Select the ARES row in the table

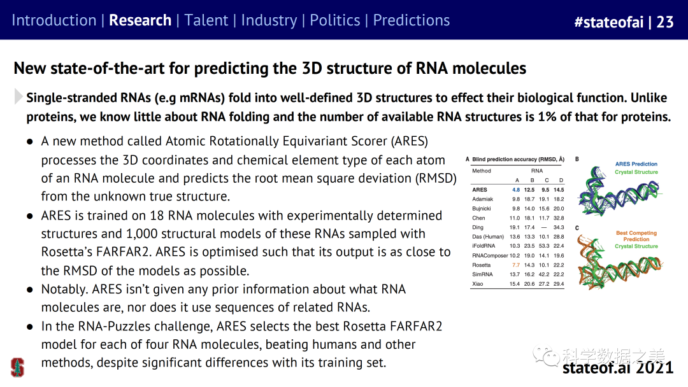click(517, 190)
